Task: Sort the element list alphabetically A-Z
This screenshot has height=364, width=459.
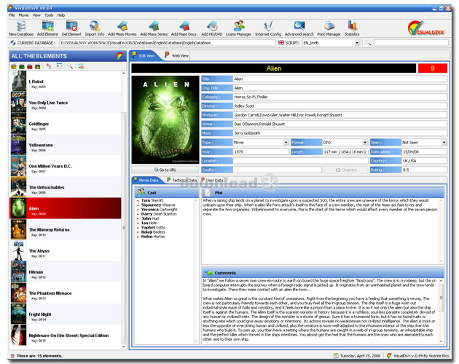Action: (49, 66)
